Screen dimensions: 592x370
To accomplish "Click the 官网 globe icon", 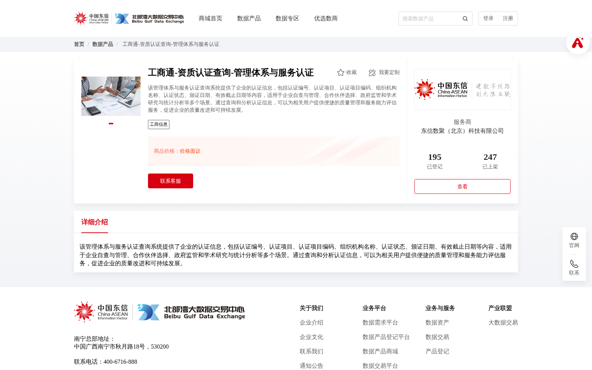I will 574,236.
